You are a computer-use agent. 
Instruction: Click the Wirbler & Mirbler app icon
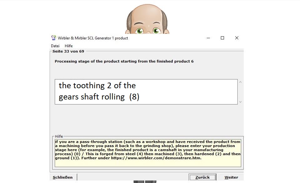54,38
